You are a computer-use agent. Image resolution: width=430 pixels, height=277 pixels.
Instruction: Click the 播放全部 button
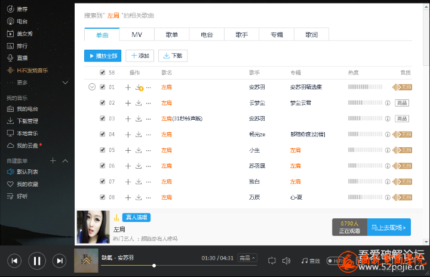click(x=103, y=56)
